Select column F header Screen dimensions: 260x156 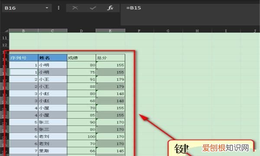pyautogui.click(x=139, y=31)
